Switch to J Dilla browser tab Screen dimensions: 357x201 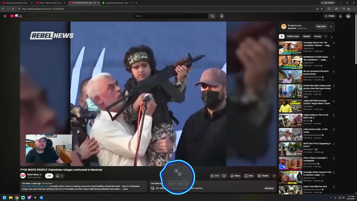click(x=51, y=3)
